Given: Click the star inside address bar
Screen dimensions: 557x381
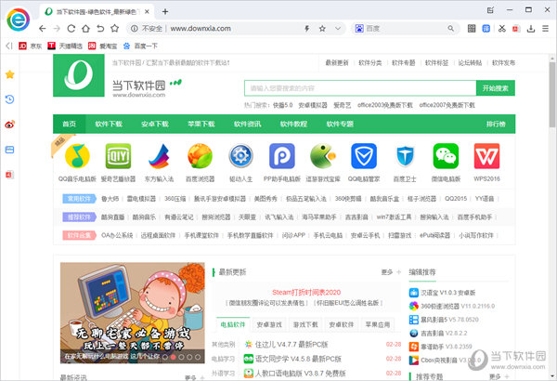Looking at the screenshot, I should (322, 29).
